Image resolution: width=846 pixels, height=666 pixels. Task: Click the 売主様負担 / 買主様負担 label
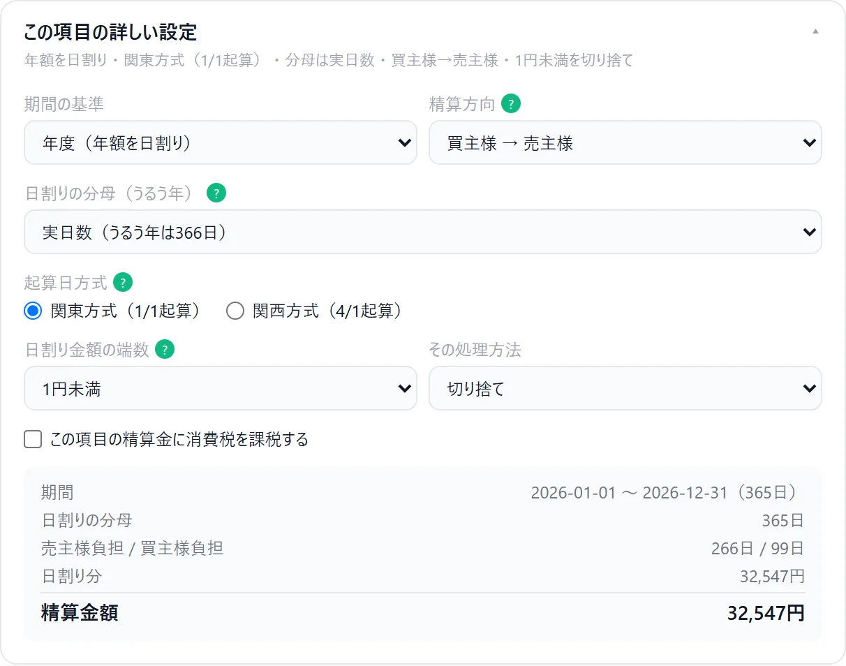tap(133, 548)
